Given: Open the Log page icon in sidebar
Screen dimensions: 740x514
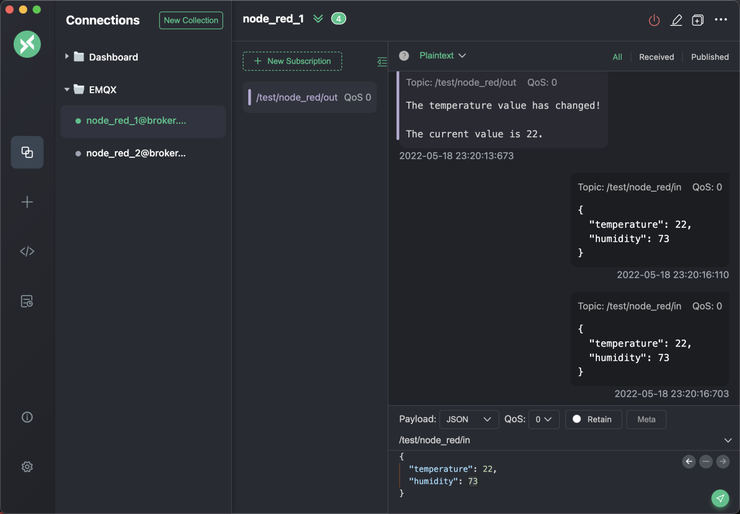Looking at the screenshot, I should (x=27, y=301).
